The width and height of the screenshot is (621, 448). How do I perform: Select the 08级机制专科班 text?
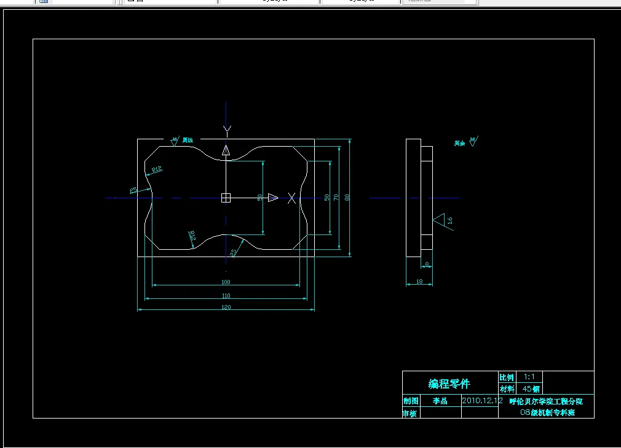(x=548, y=412)
